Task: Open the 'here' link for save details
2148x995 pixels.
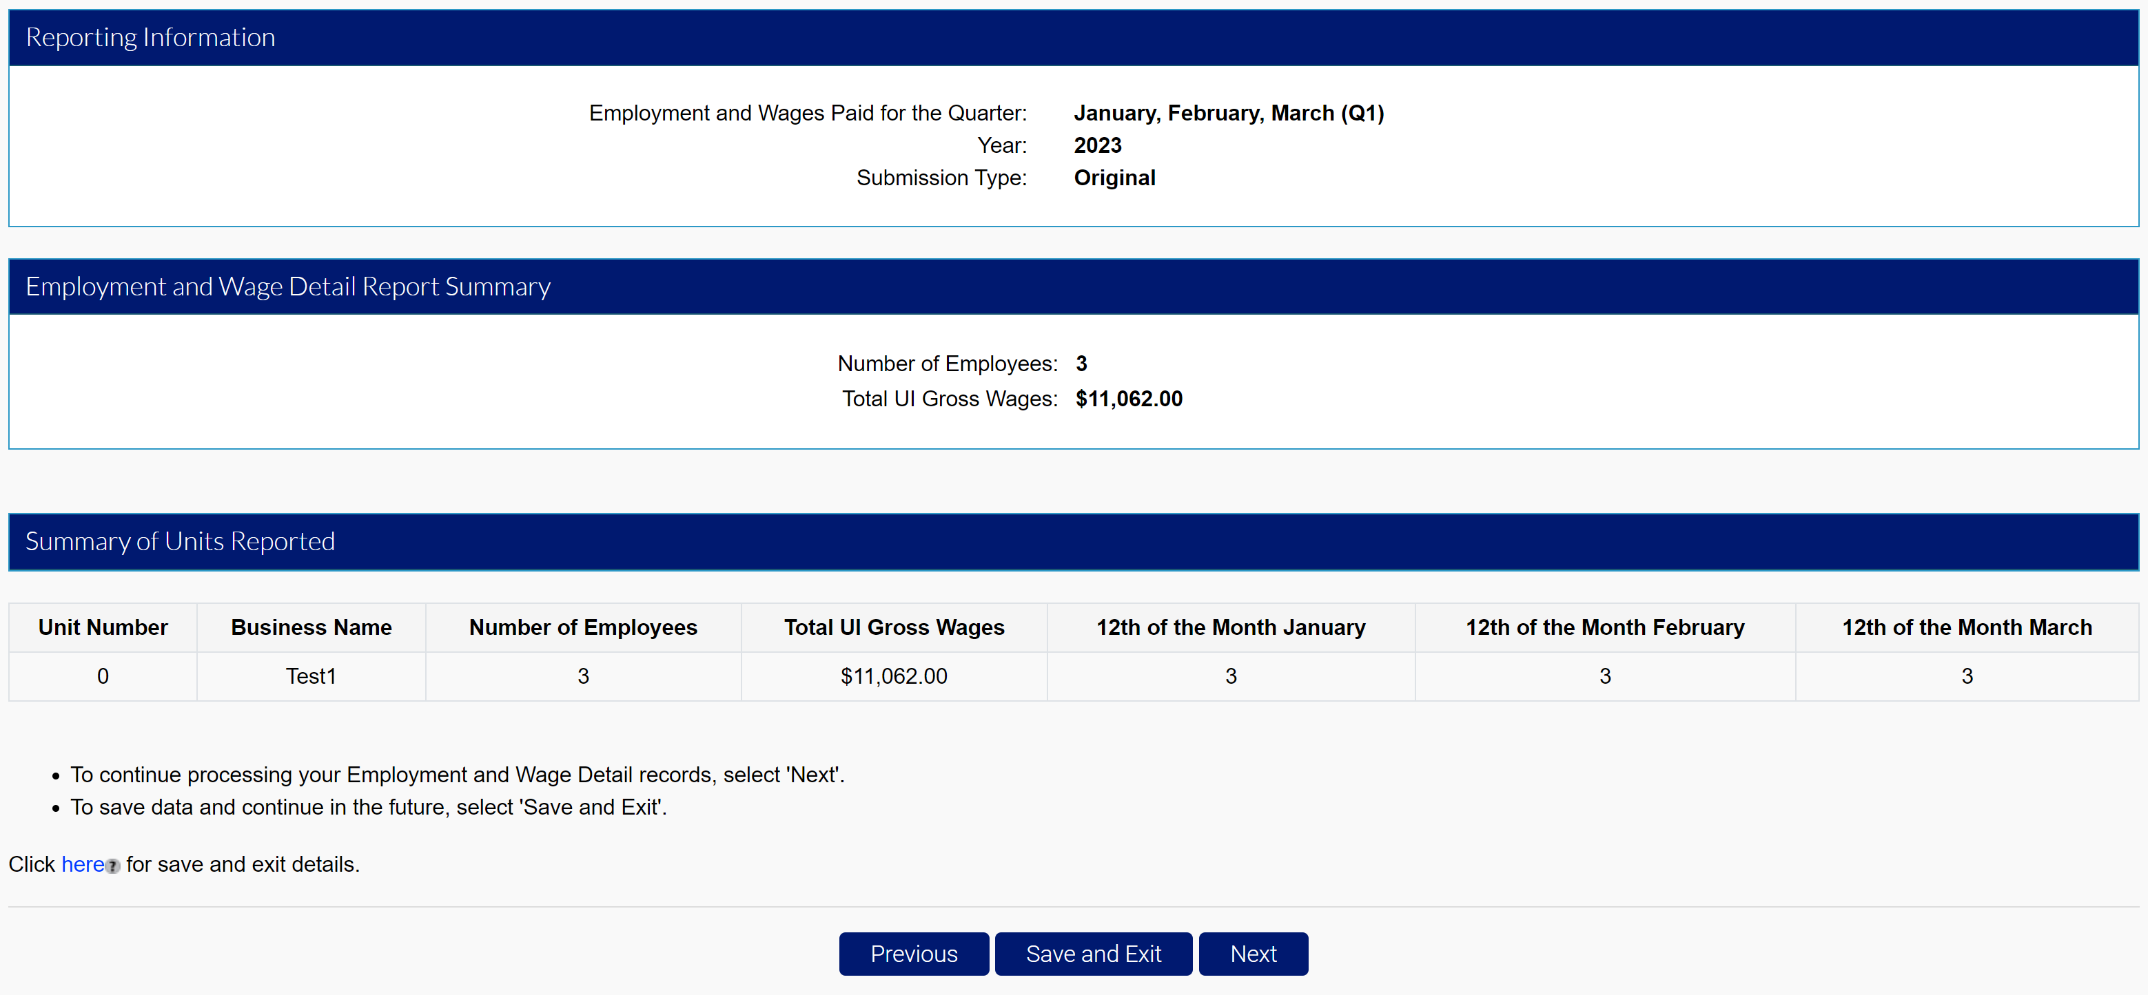Action: 82,864
